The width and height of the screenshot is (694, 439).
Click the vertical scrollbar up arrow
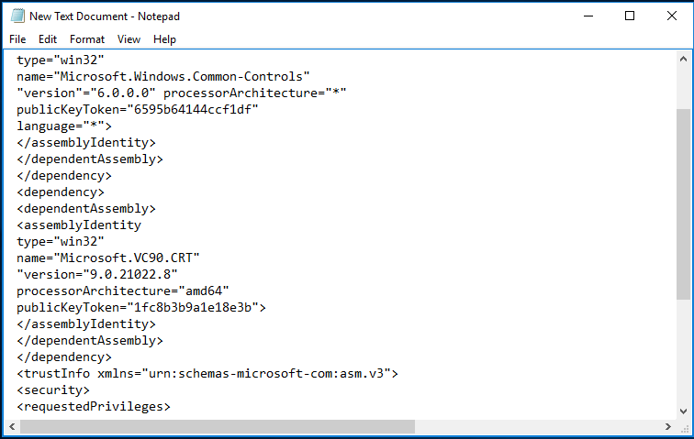pos(683,59)
